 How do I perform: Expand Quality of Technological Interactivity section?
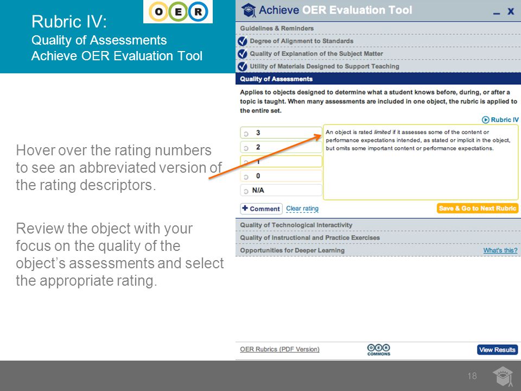pos(378,225)
